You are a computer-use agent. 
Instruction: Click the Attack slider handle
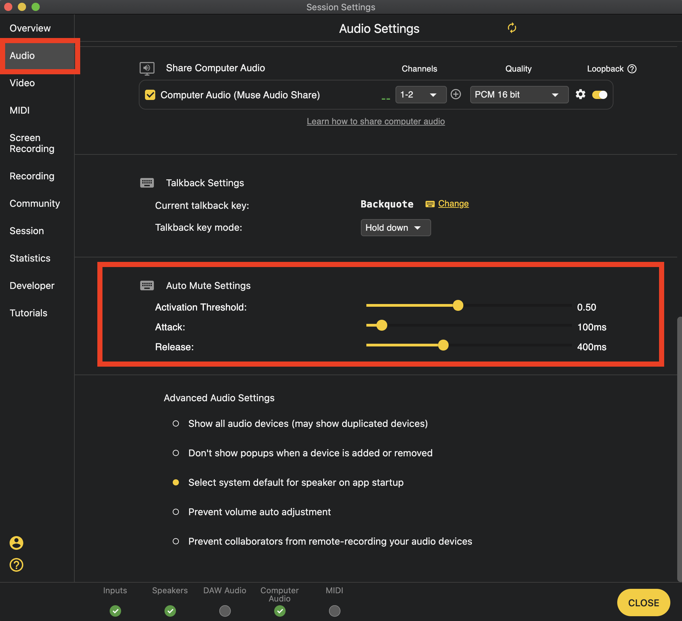pos(381,325)
